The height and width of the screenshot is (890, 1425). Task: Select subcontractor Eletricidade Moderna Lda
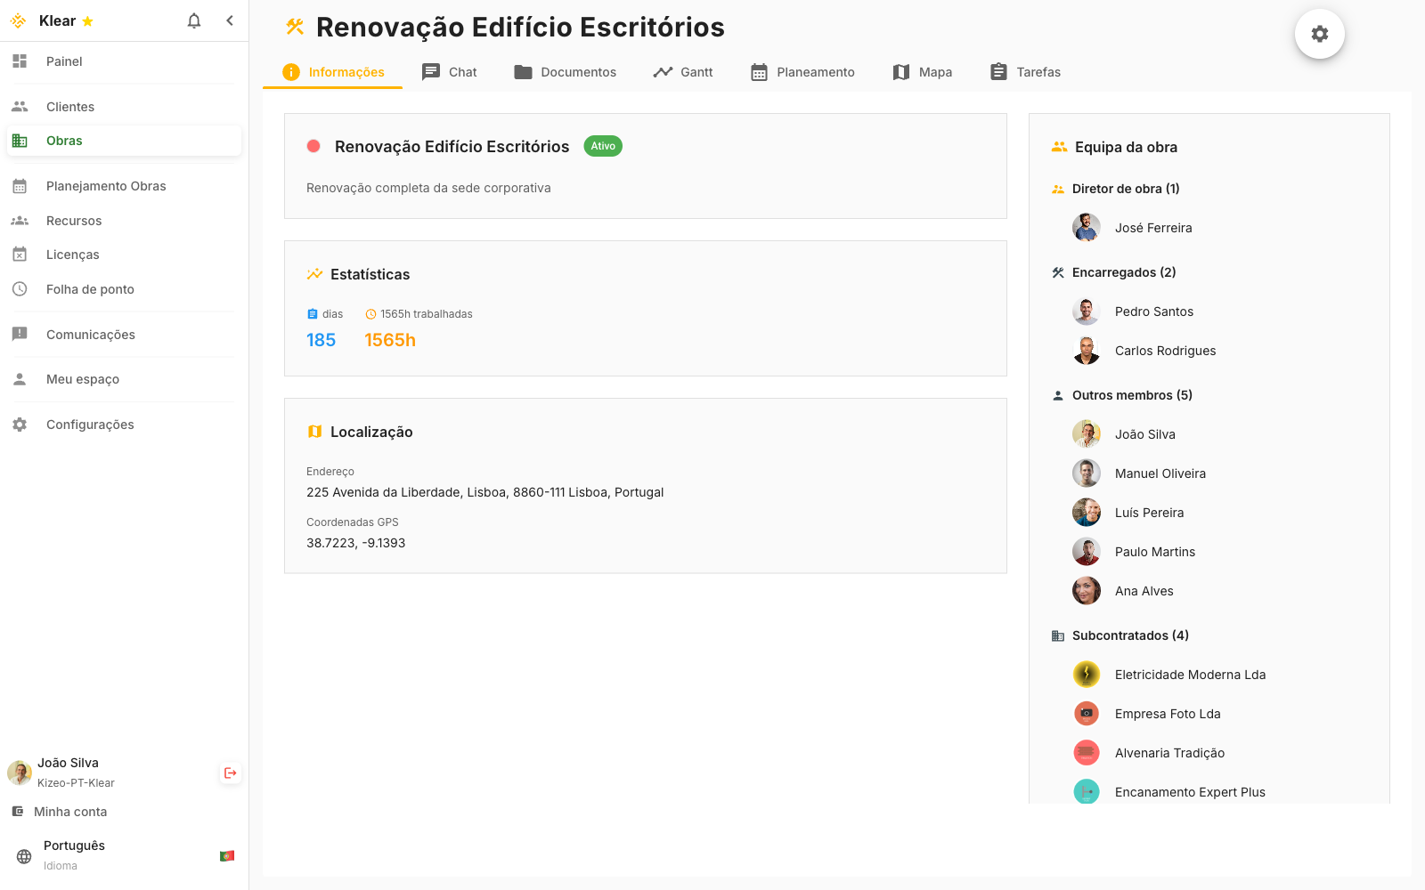(1190, 675)
